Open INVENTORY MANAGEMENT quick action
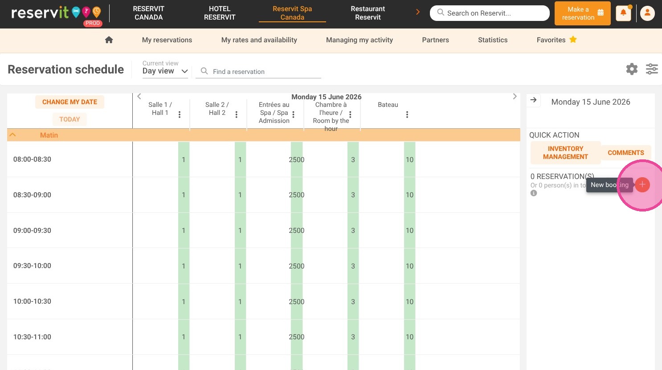 coord(565,153)
